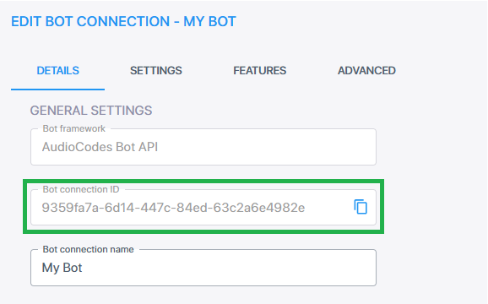The image size is (488, 304).
Task: Select the ADVANCED tab
Action: pos(366,71)
